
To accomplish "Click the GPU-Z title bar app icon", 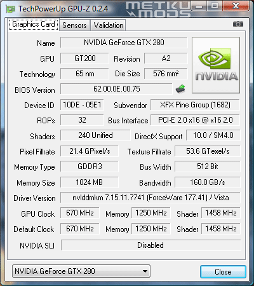I will [11, 9].
